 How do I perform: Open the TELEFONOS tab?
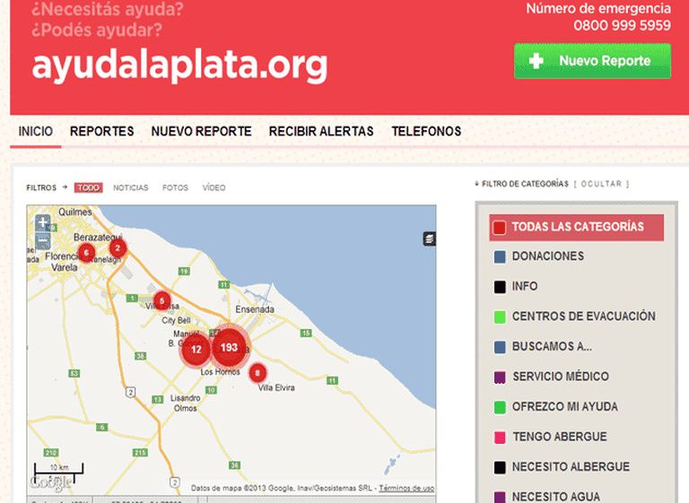tap(426, 131)
